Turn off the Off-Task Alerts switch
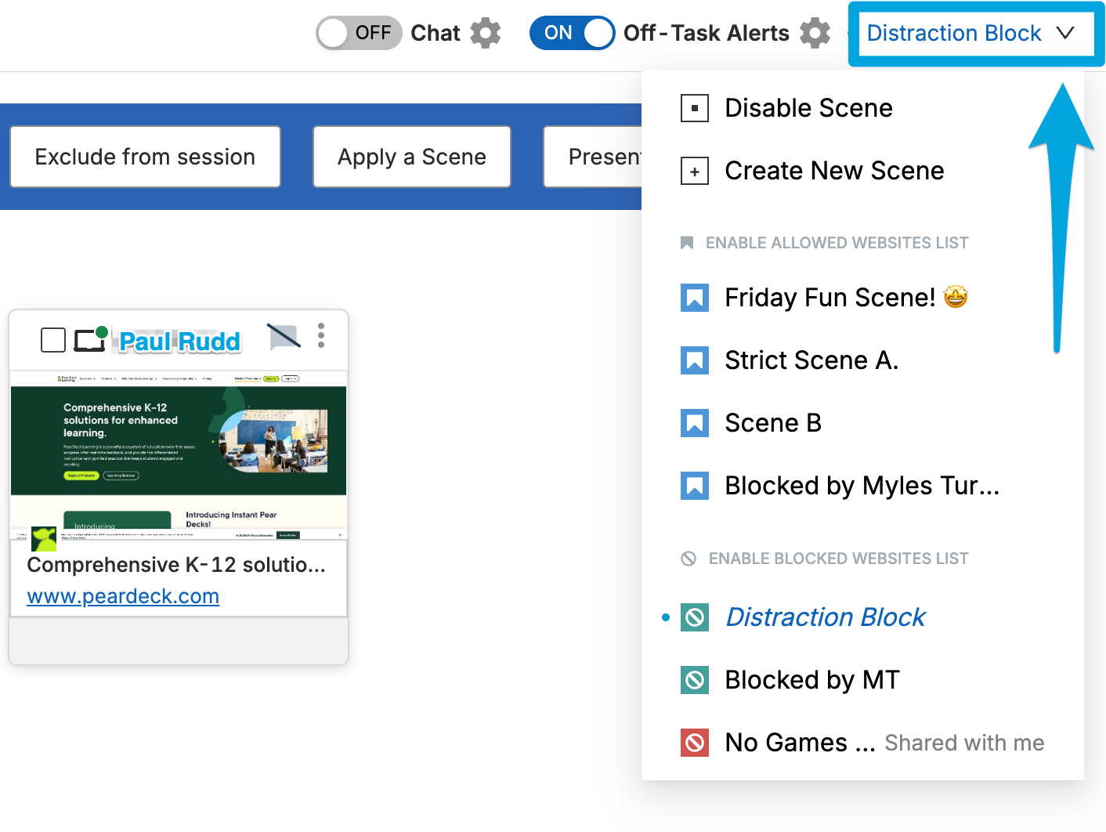This screenshot has width=1106, height=832. tap(572, 33)
